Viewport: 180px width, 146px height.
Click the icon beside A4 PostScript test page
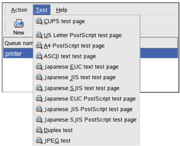click(x=39, y=46)
